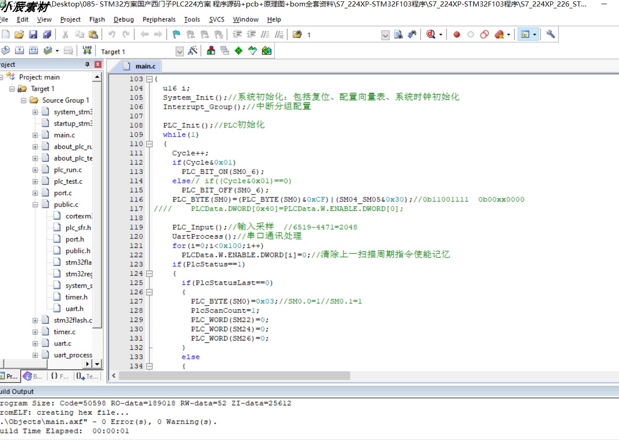Open the Peripherals menu
The height and width of the screenshot is (440, 619).
point(159,19)
